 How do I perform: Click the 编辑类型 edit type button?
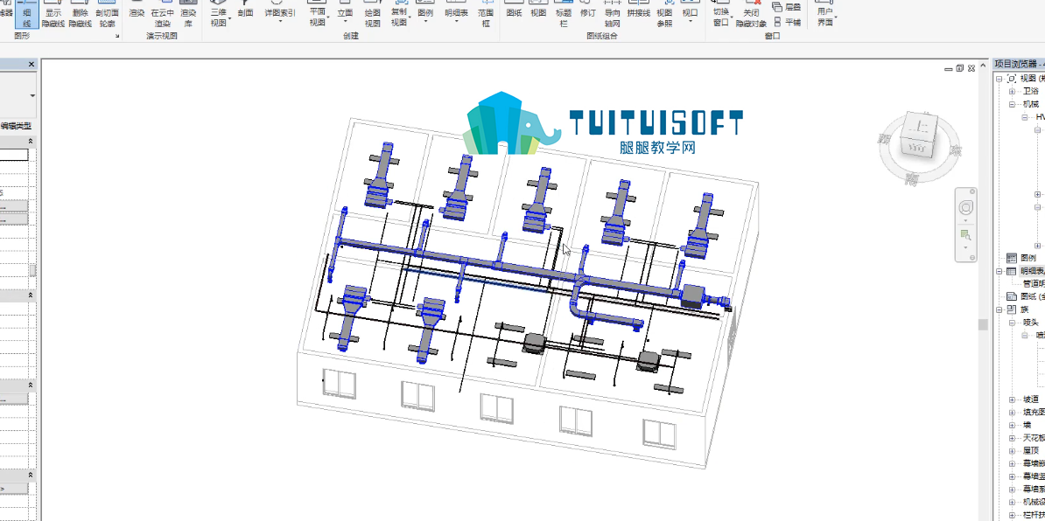[x=16, y=126]
